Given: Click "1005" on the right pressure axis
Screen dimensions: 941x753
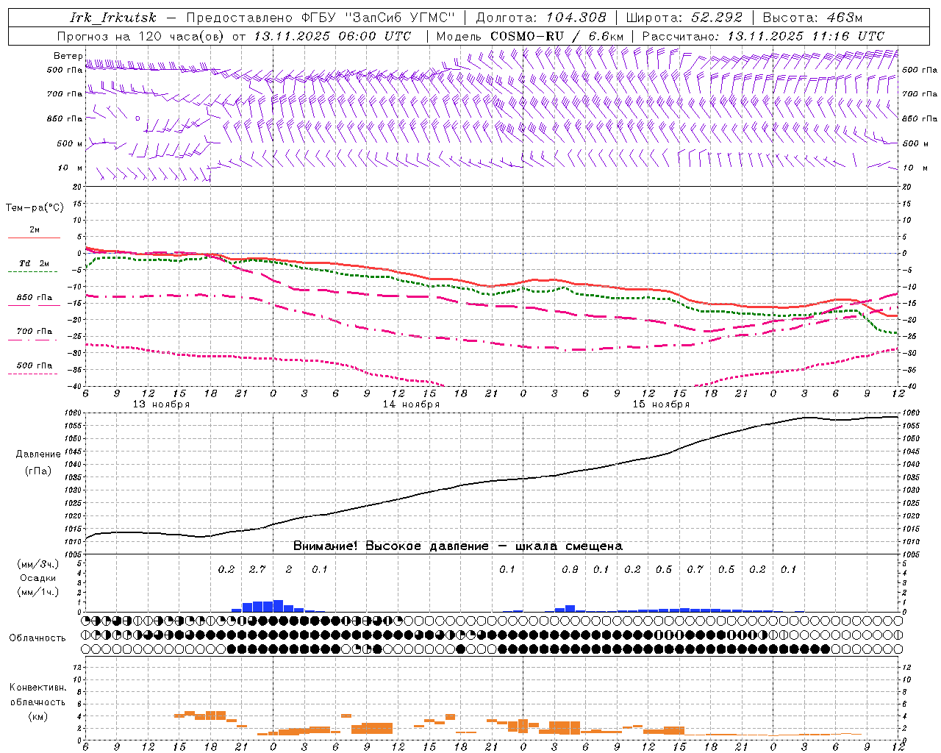Looking at the screenshot, I should [x=910, y=554].
